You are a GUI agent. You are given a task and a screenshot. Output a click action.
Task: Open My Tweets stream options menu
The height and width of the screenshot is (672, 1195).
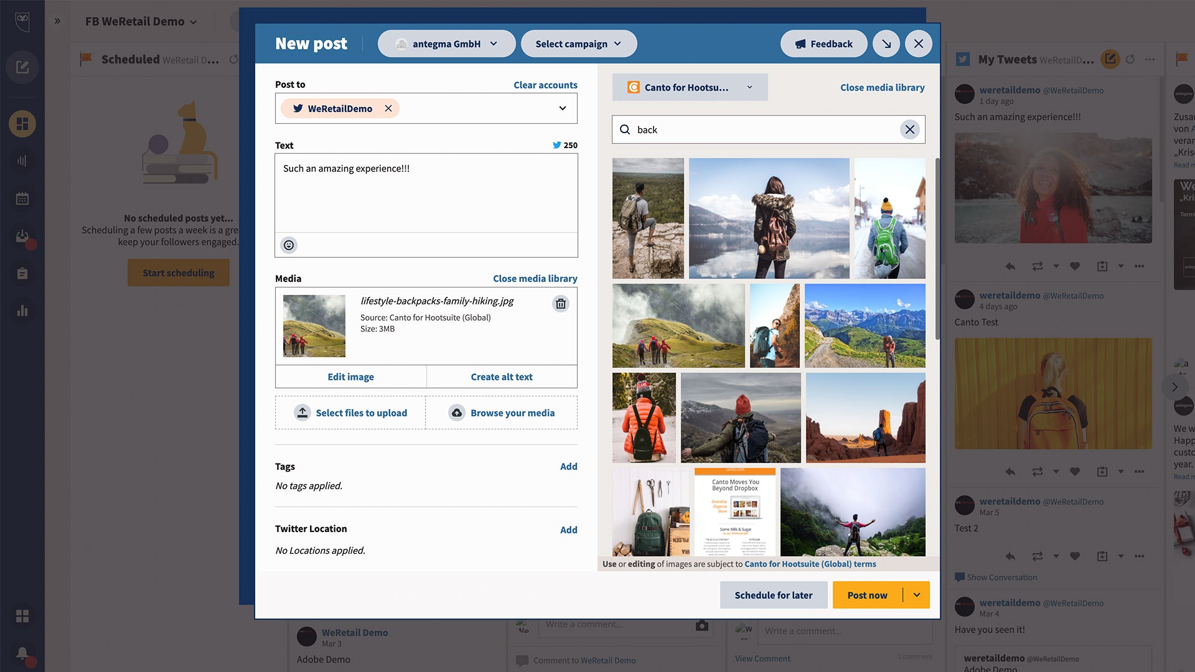(x=1150, y=59)
